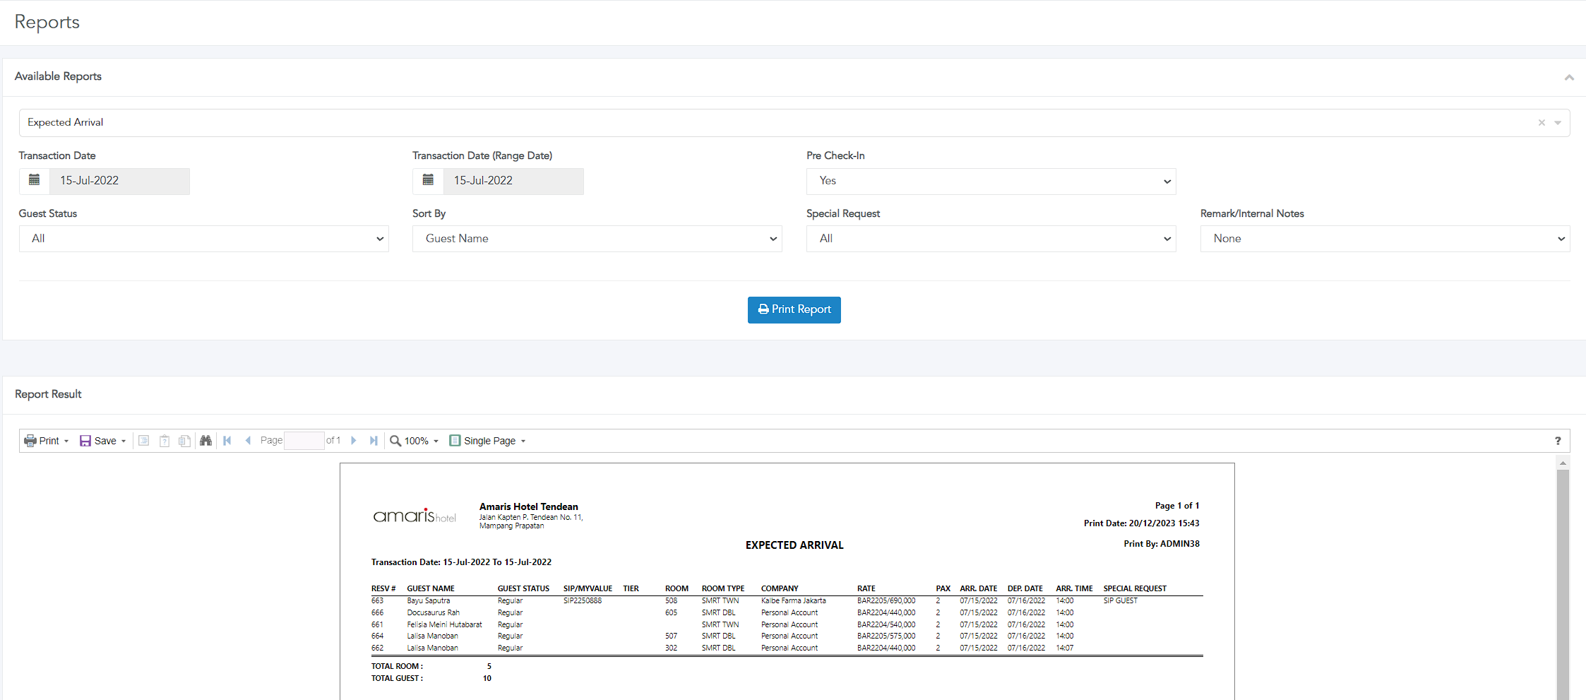Click arrival time 14:07
This screenshot has height=700, width=1586.
point(1065,648)
